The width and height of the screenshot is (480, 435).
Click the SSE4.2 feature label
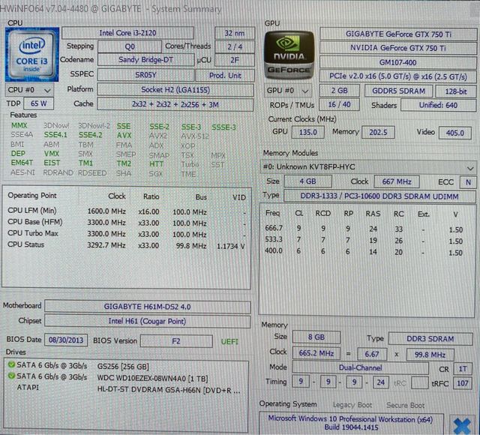90,135
